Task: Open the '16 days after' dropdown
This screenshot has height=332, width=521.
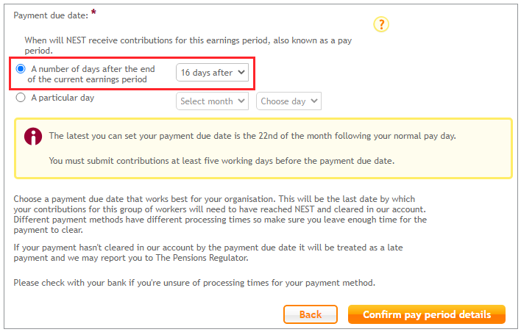Action: tap(213, 72)
